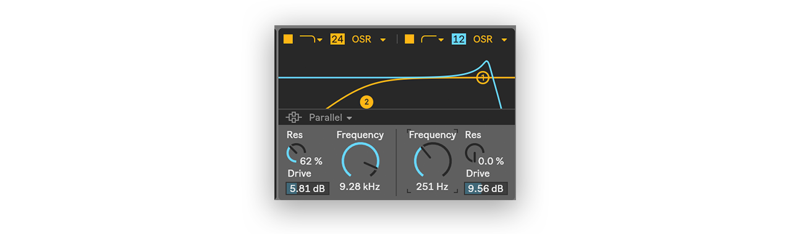
Task: Click the 9.56 dB Drive field
Action: point(486,188)
